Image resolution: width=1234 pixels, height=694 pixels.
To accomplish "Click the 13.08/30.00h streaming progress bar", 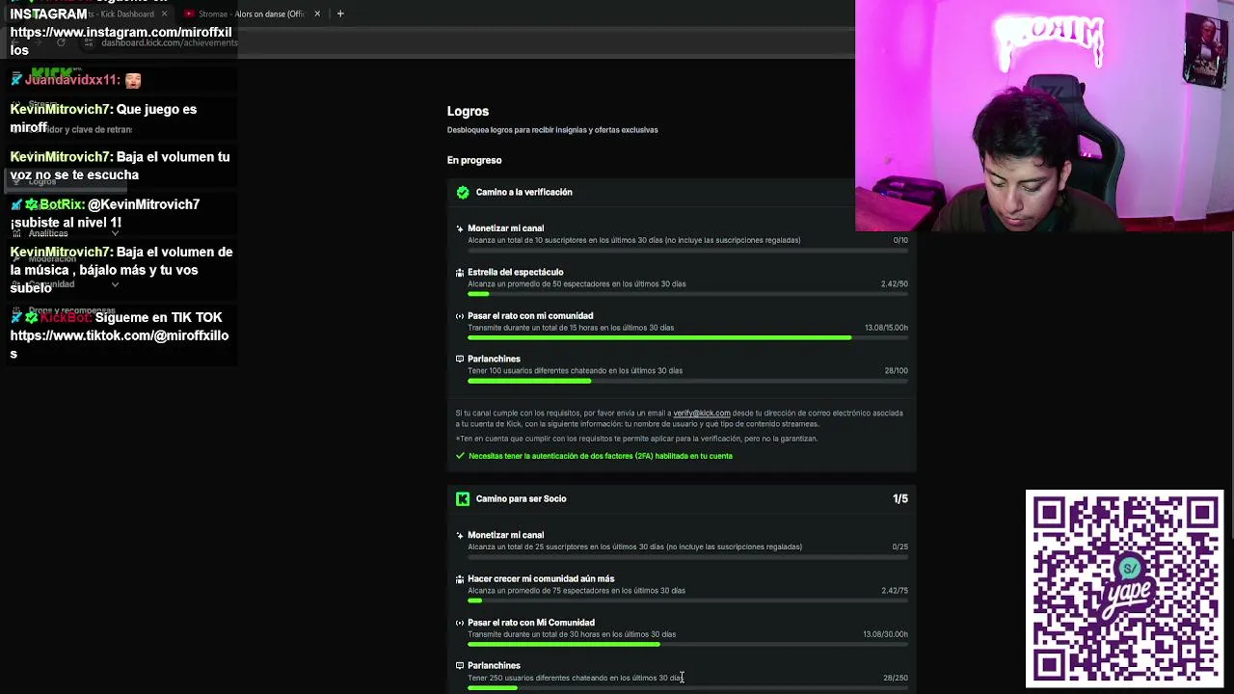I will pos(687,644).
